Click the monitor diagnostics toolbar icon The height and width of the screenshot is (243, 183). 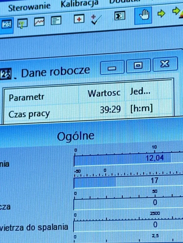click(22, 23)
